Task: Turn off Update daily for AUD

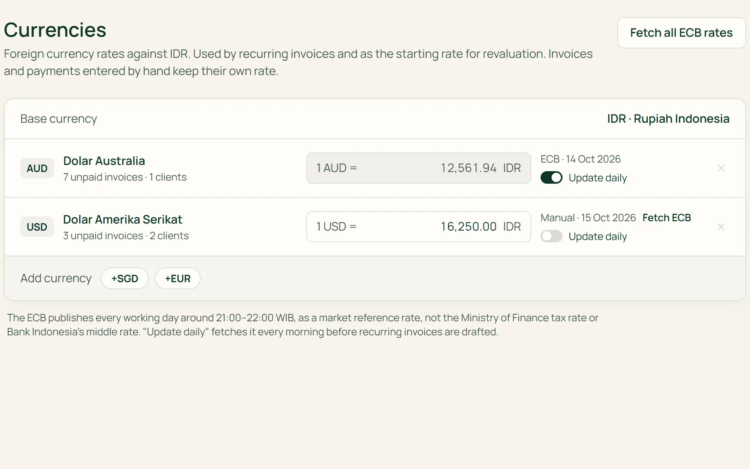Action: point(551,177)
